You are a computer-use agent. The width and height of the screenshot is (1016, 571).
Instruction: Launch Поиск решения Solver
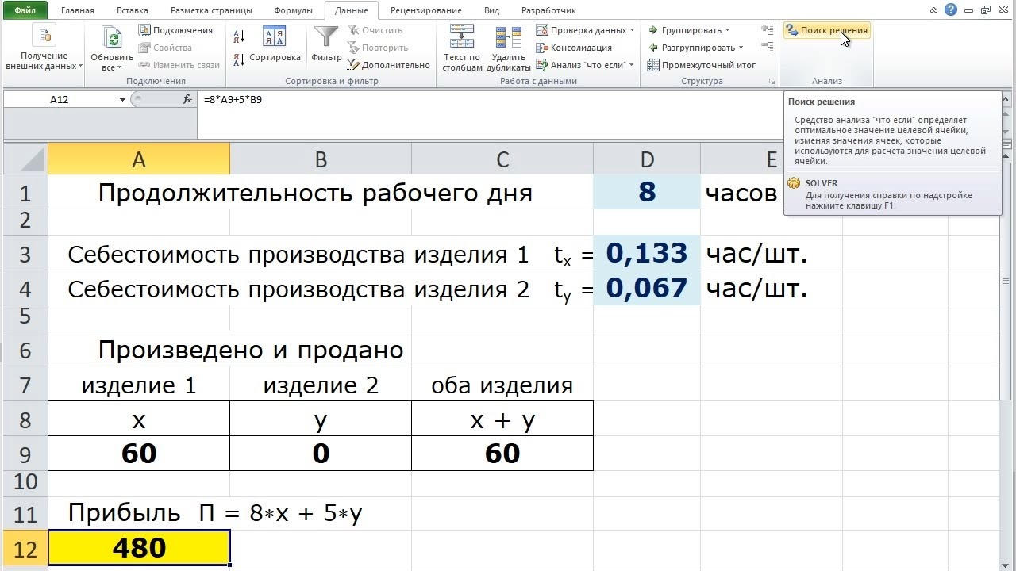826,30
